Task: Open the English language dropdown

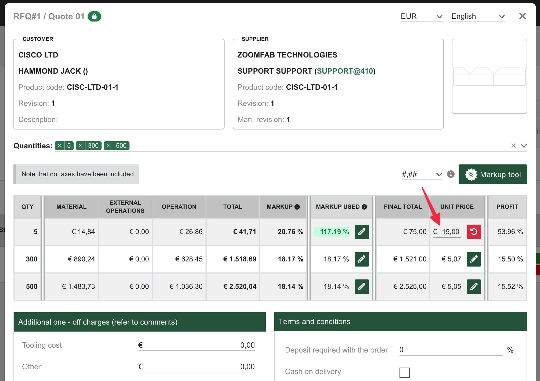Action: (478, 16)
